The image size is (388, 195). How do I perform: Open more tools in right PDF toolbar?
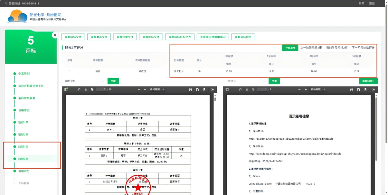pyautogui.click(x=374, y=89)
